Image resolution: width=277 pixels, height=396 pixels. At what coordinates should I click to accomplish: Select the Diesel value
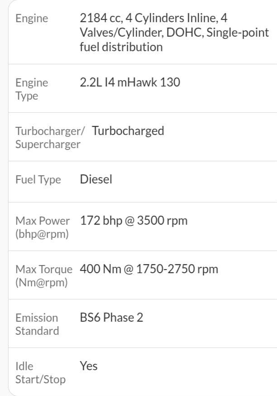pos(96,179)
